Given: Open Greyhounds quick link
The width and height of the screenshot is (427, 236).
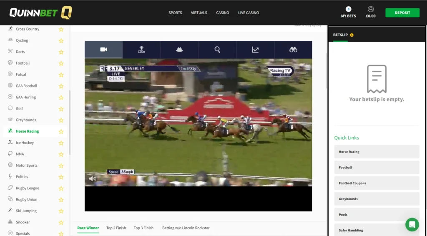Looking at the screenshot, I should (377, 199).
